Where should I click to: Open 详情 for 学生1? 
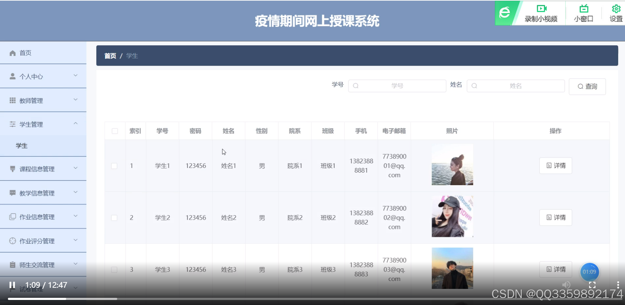pyautogui.click(x=556, y=166)
